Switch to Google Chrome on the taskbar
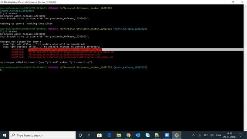 128,135
